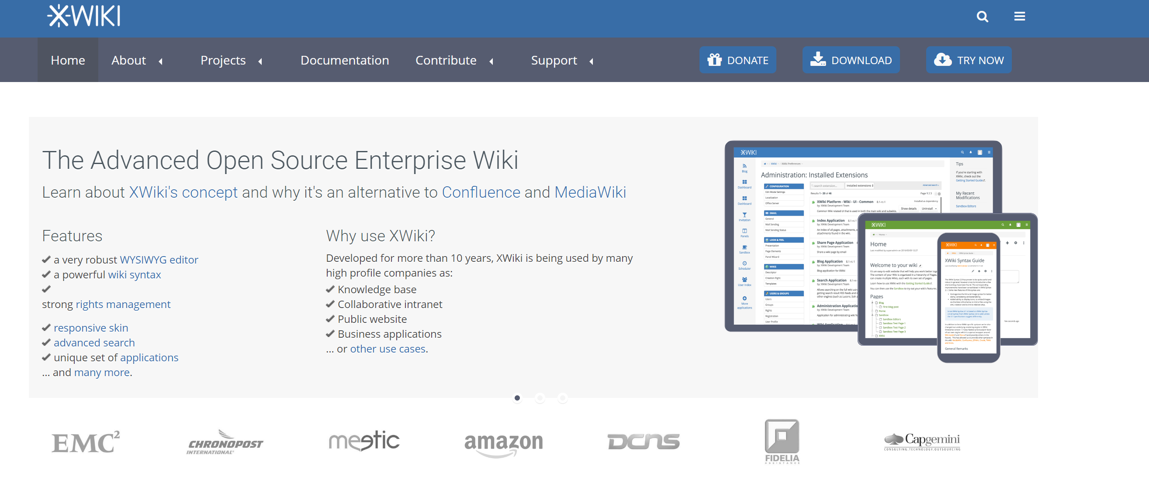Click the TRY NOW button label

click(980, 60)
